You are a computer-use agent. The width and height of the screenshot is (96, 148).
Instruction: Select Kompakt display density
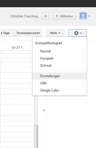(x=60, y=58)
